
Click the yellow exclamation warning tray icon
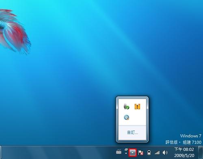[137, 107]
